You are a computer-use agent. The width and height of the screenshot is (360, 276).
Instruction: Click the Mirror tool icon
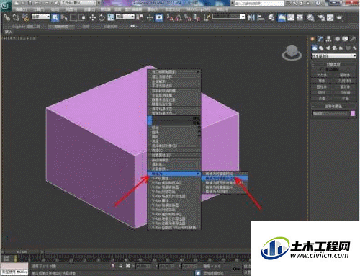point(251,18)
